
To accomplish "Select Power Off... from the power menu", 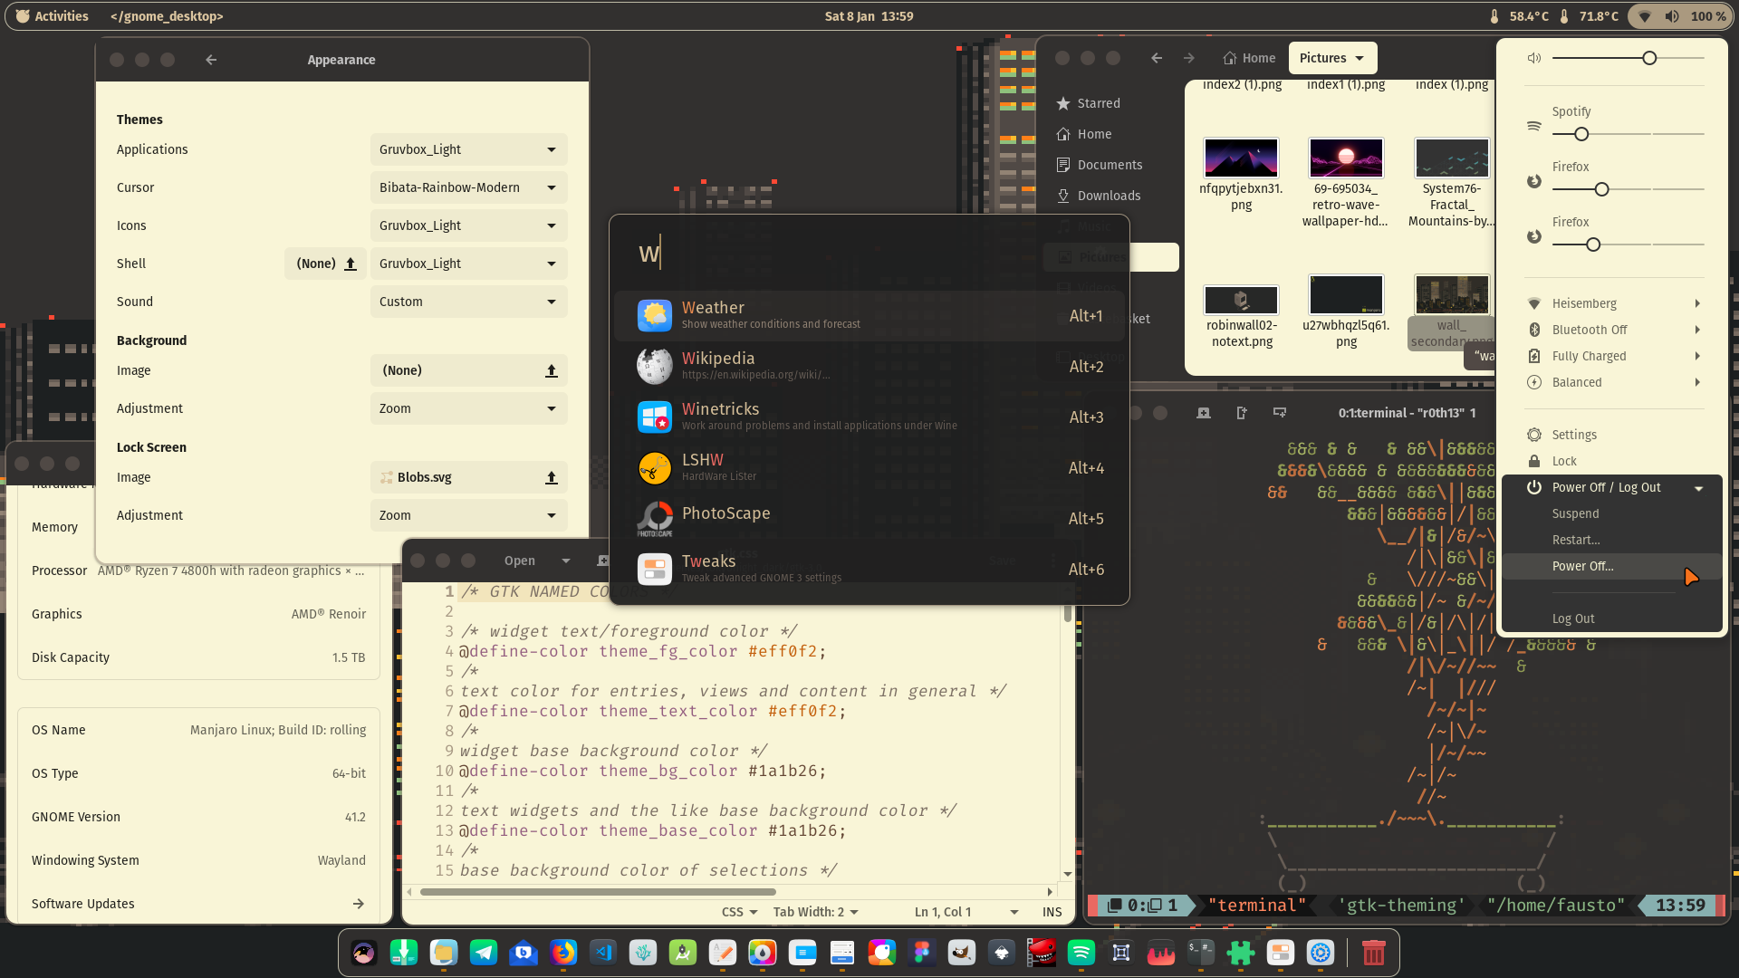I will [x=1612, y=566].
